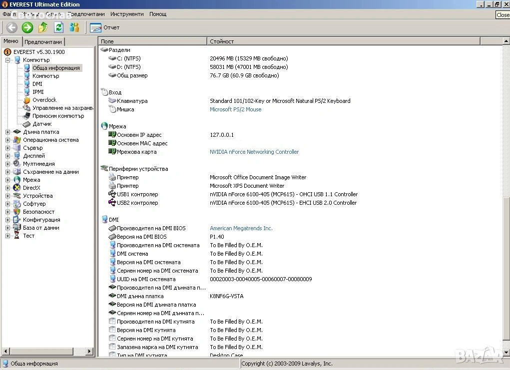
Task: Click the Стойност column header
Action: tap(222, 41)
